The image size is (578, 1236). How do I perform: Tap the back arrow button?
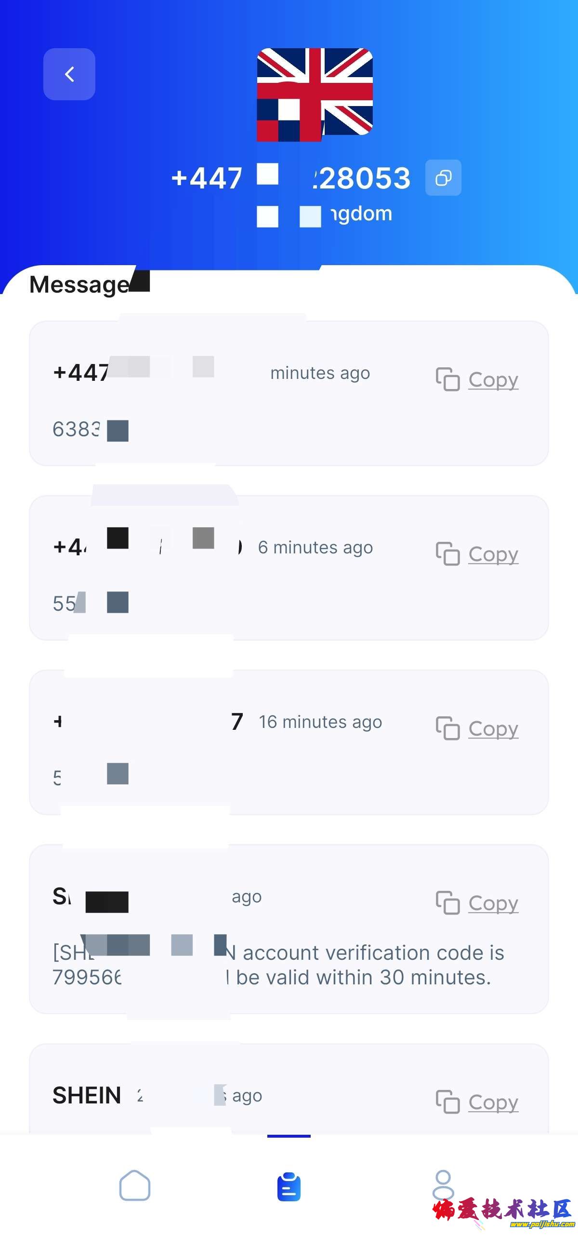(69, 74)
